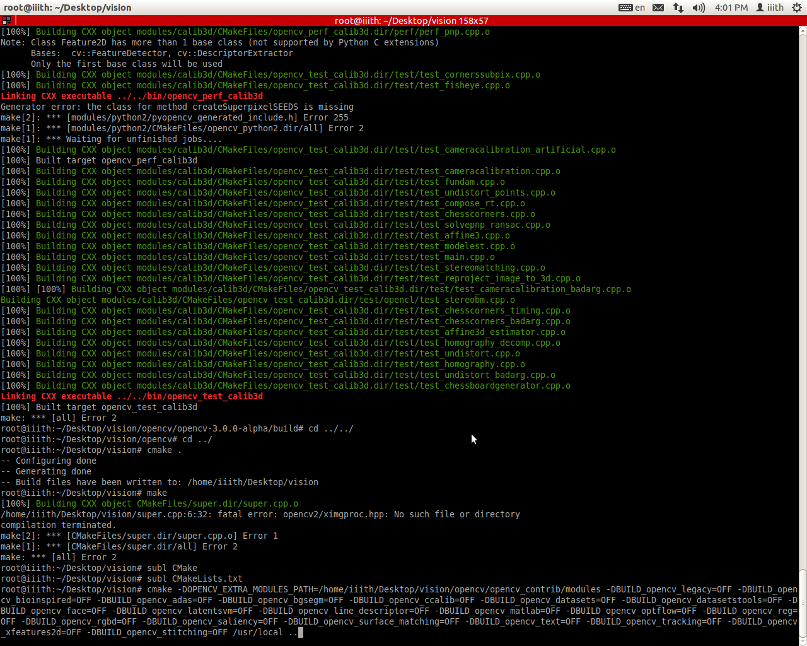Open the mail envelope indicator
Viewport: 807px width, 646px height.
click(x=658, y=8)
